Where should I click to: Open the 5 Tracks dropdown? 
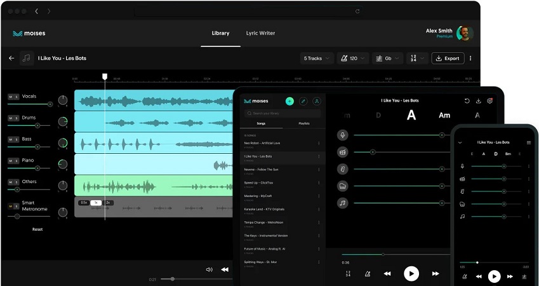(317, 58)
